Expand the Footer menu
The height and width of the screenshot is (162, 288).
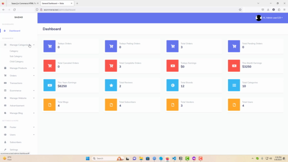tap(19, 127)
